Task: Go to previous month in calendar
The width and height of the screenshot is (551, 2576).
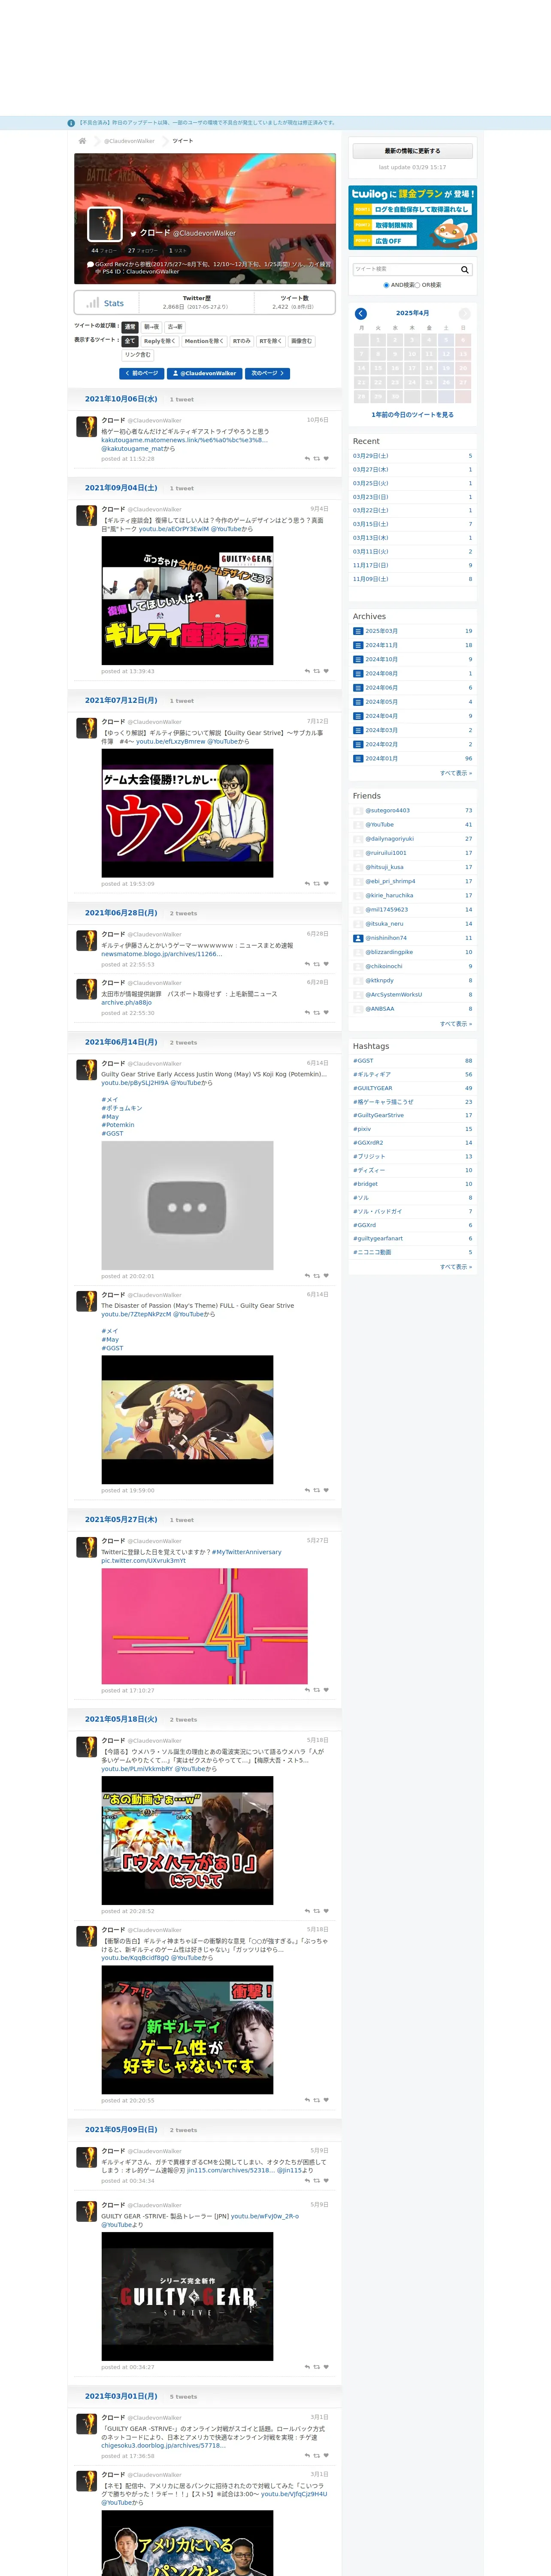Action: tap(361, 314)
